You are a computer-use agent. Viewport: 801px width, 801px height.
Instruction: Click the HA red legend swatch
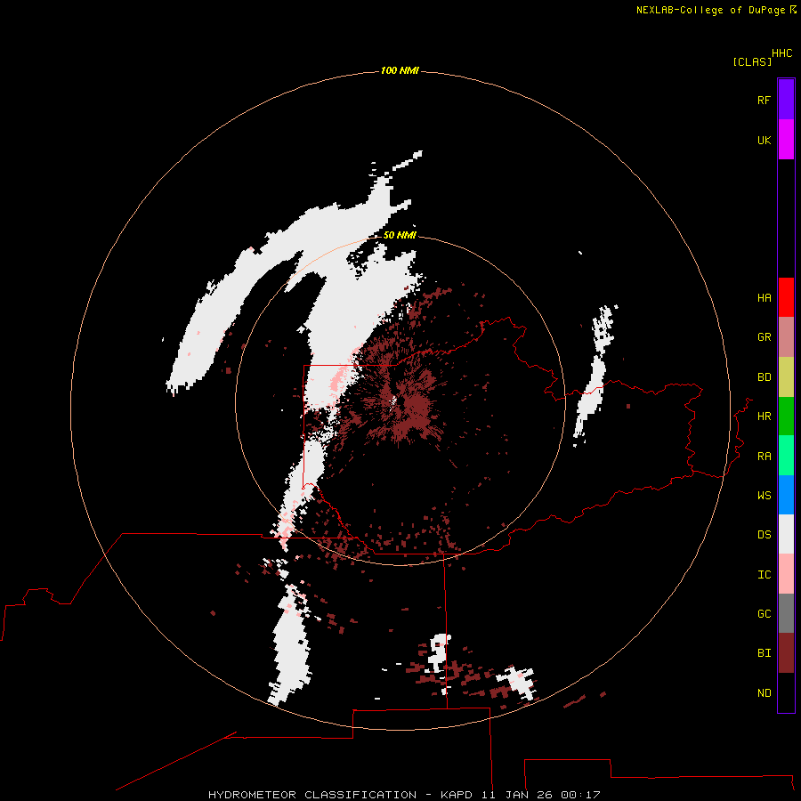coord(786,297)
